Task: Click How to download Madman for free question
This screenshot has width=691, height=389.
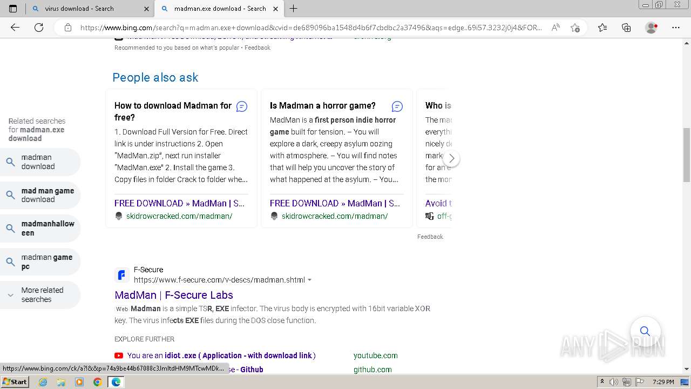Action: coord(173,111)
